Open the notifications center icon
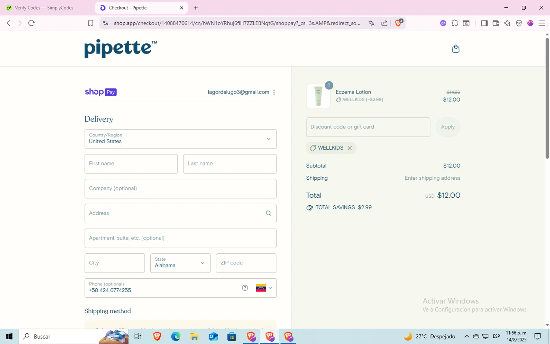 pyautogui.click(x=538, y=336)
